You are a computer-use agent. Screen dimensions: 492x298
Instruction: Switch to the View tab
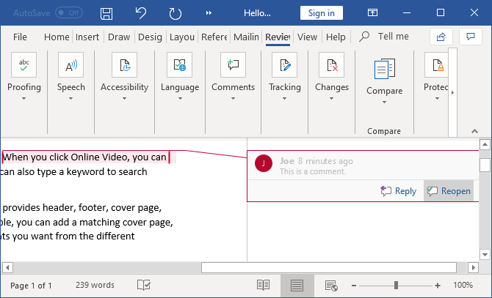coord(307,37)
